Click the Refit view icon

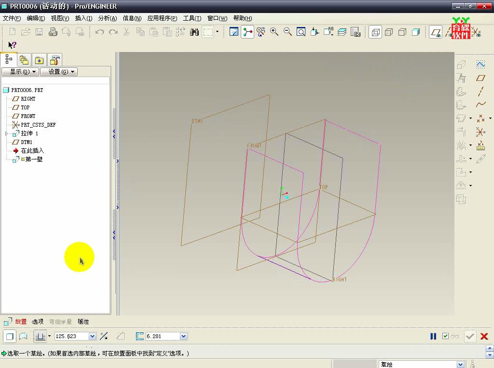[301, 32]
